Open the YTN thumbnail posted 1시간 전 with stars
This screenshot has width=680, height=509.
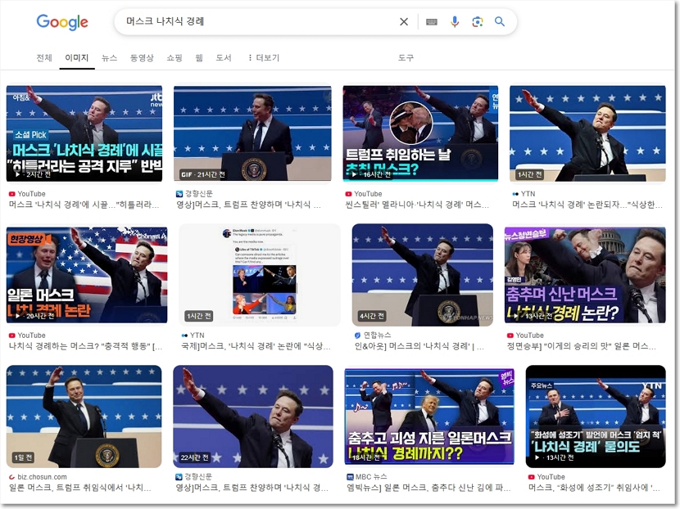pos(587,133)
